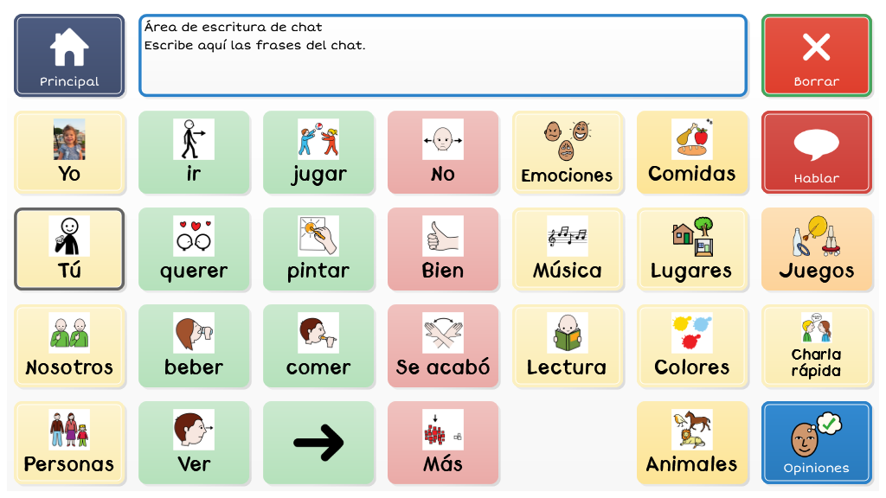Tap the 'pintar' symbol tile

[x=318, y=249]
